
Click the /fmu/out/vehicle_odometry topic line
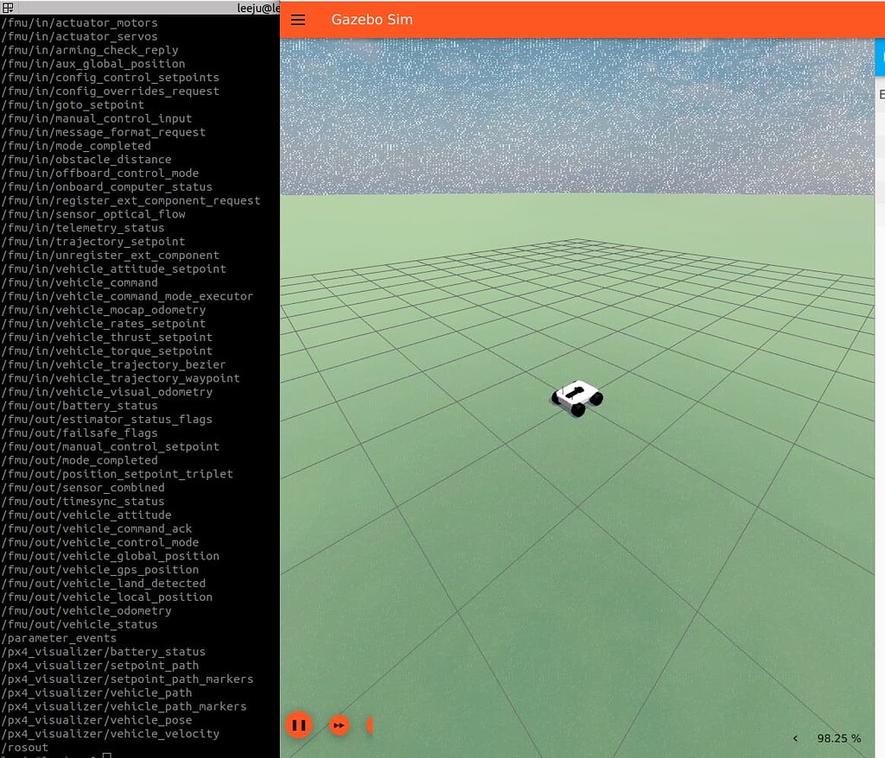point(86,610)
